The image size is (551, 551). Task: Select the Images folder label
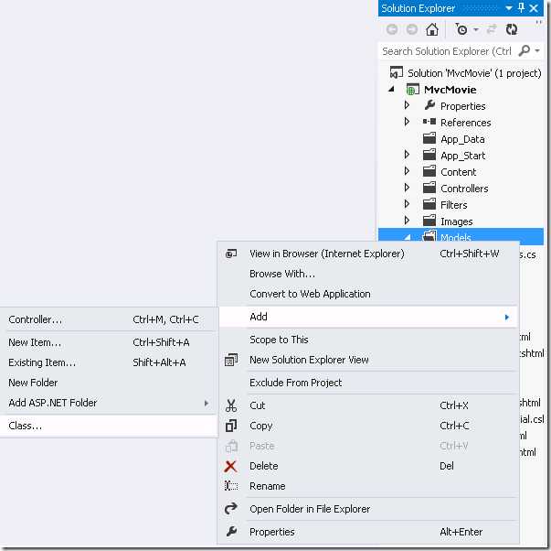pos(457,221)
